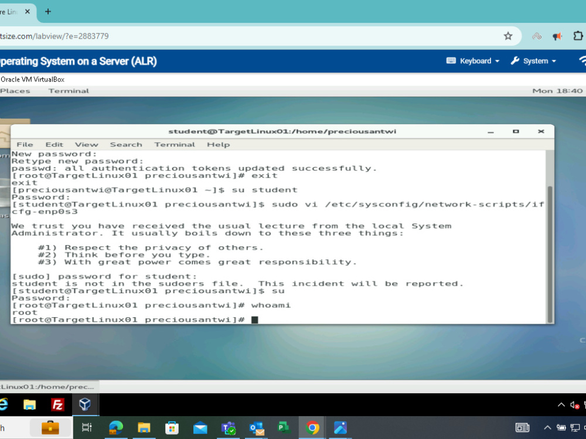586x439 pixels.
Task: Expand hidden icons in inner VM tray
Action: pyautogui.click(x=561, y=404)
